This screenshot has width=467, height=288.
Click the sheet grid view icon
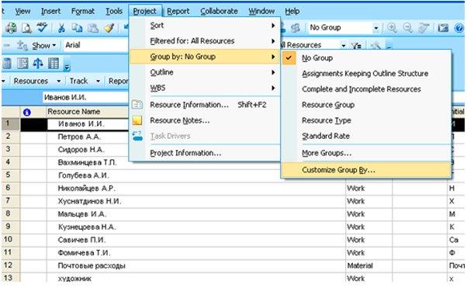[54, 63]
